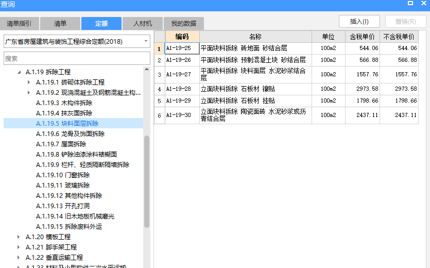Select A.1.19.11 玻璃拆除
Screen dimensions: 430x268
63,186
